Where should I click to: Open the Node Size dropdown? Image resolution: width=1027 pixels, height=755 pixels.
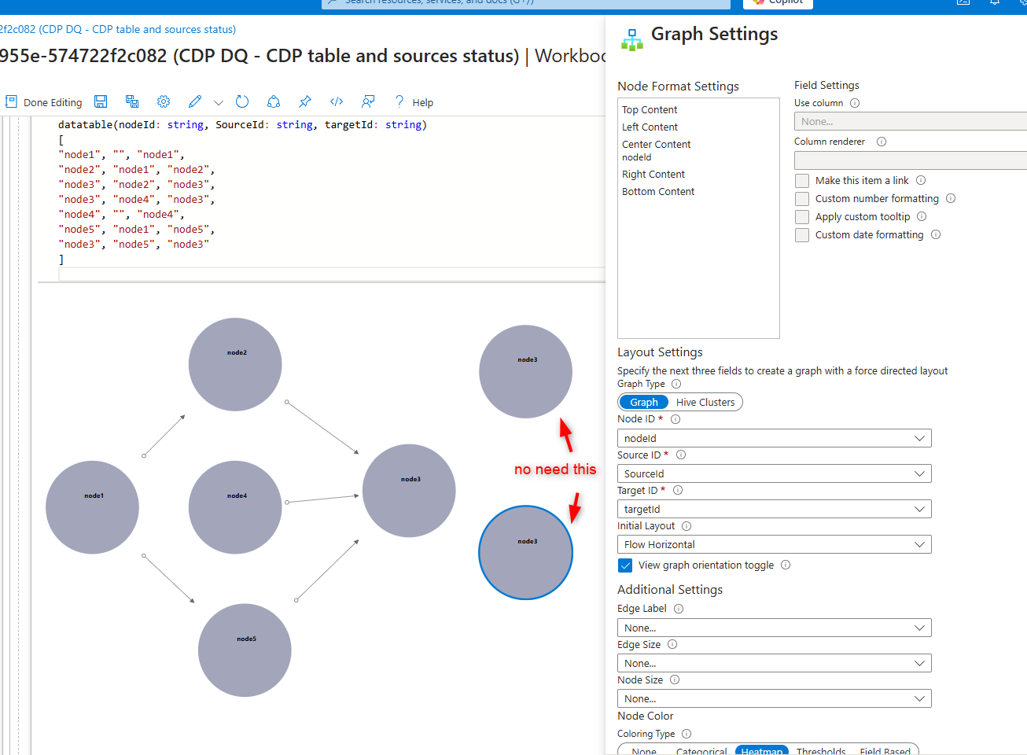click(x=775, y=698)
